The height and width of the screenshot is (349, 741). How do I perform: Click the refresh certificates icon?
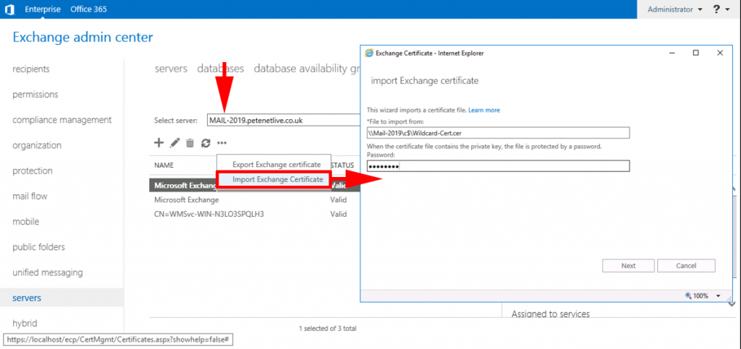206,144
